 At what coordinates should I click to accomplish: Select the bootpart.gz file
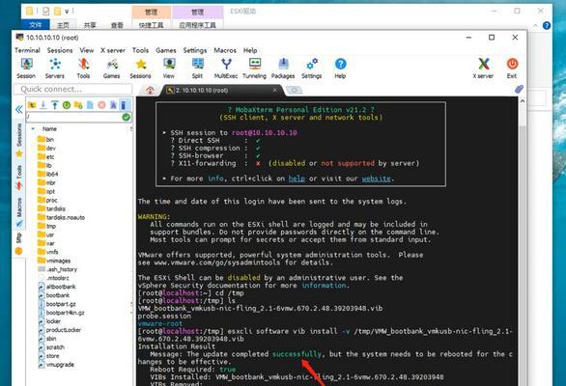pos(57,304)
